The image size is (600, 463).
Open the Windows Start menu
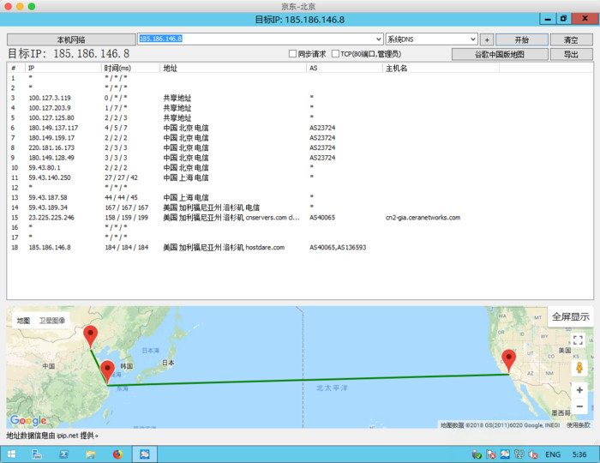[11, 454]
